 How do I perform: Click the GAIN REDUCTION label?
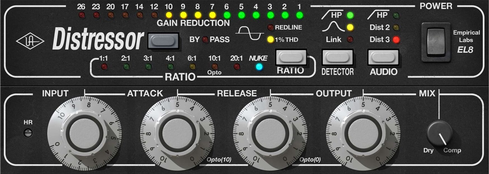(x=193, y=23)
